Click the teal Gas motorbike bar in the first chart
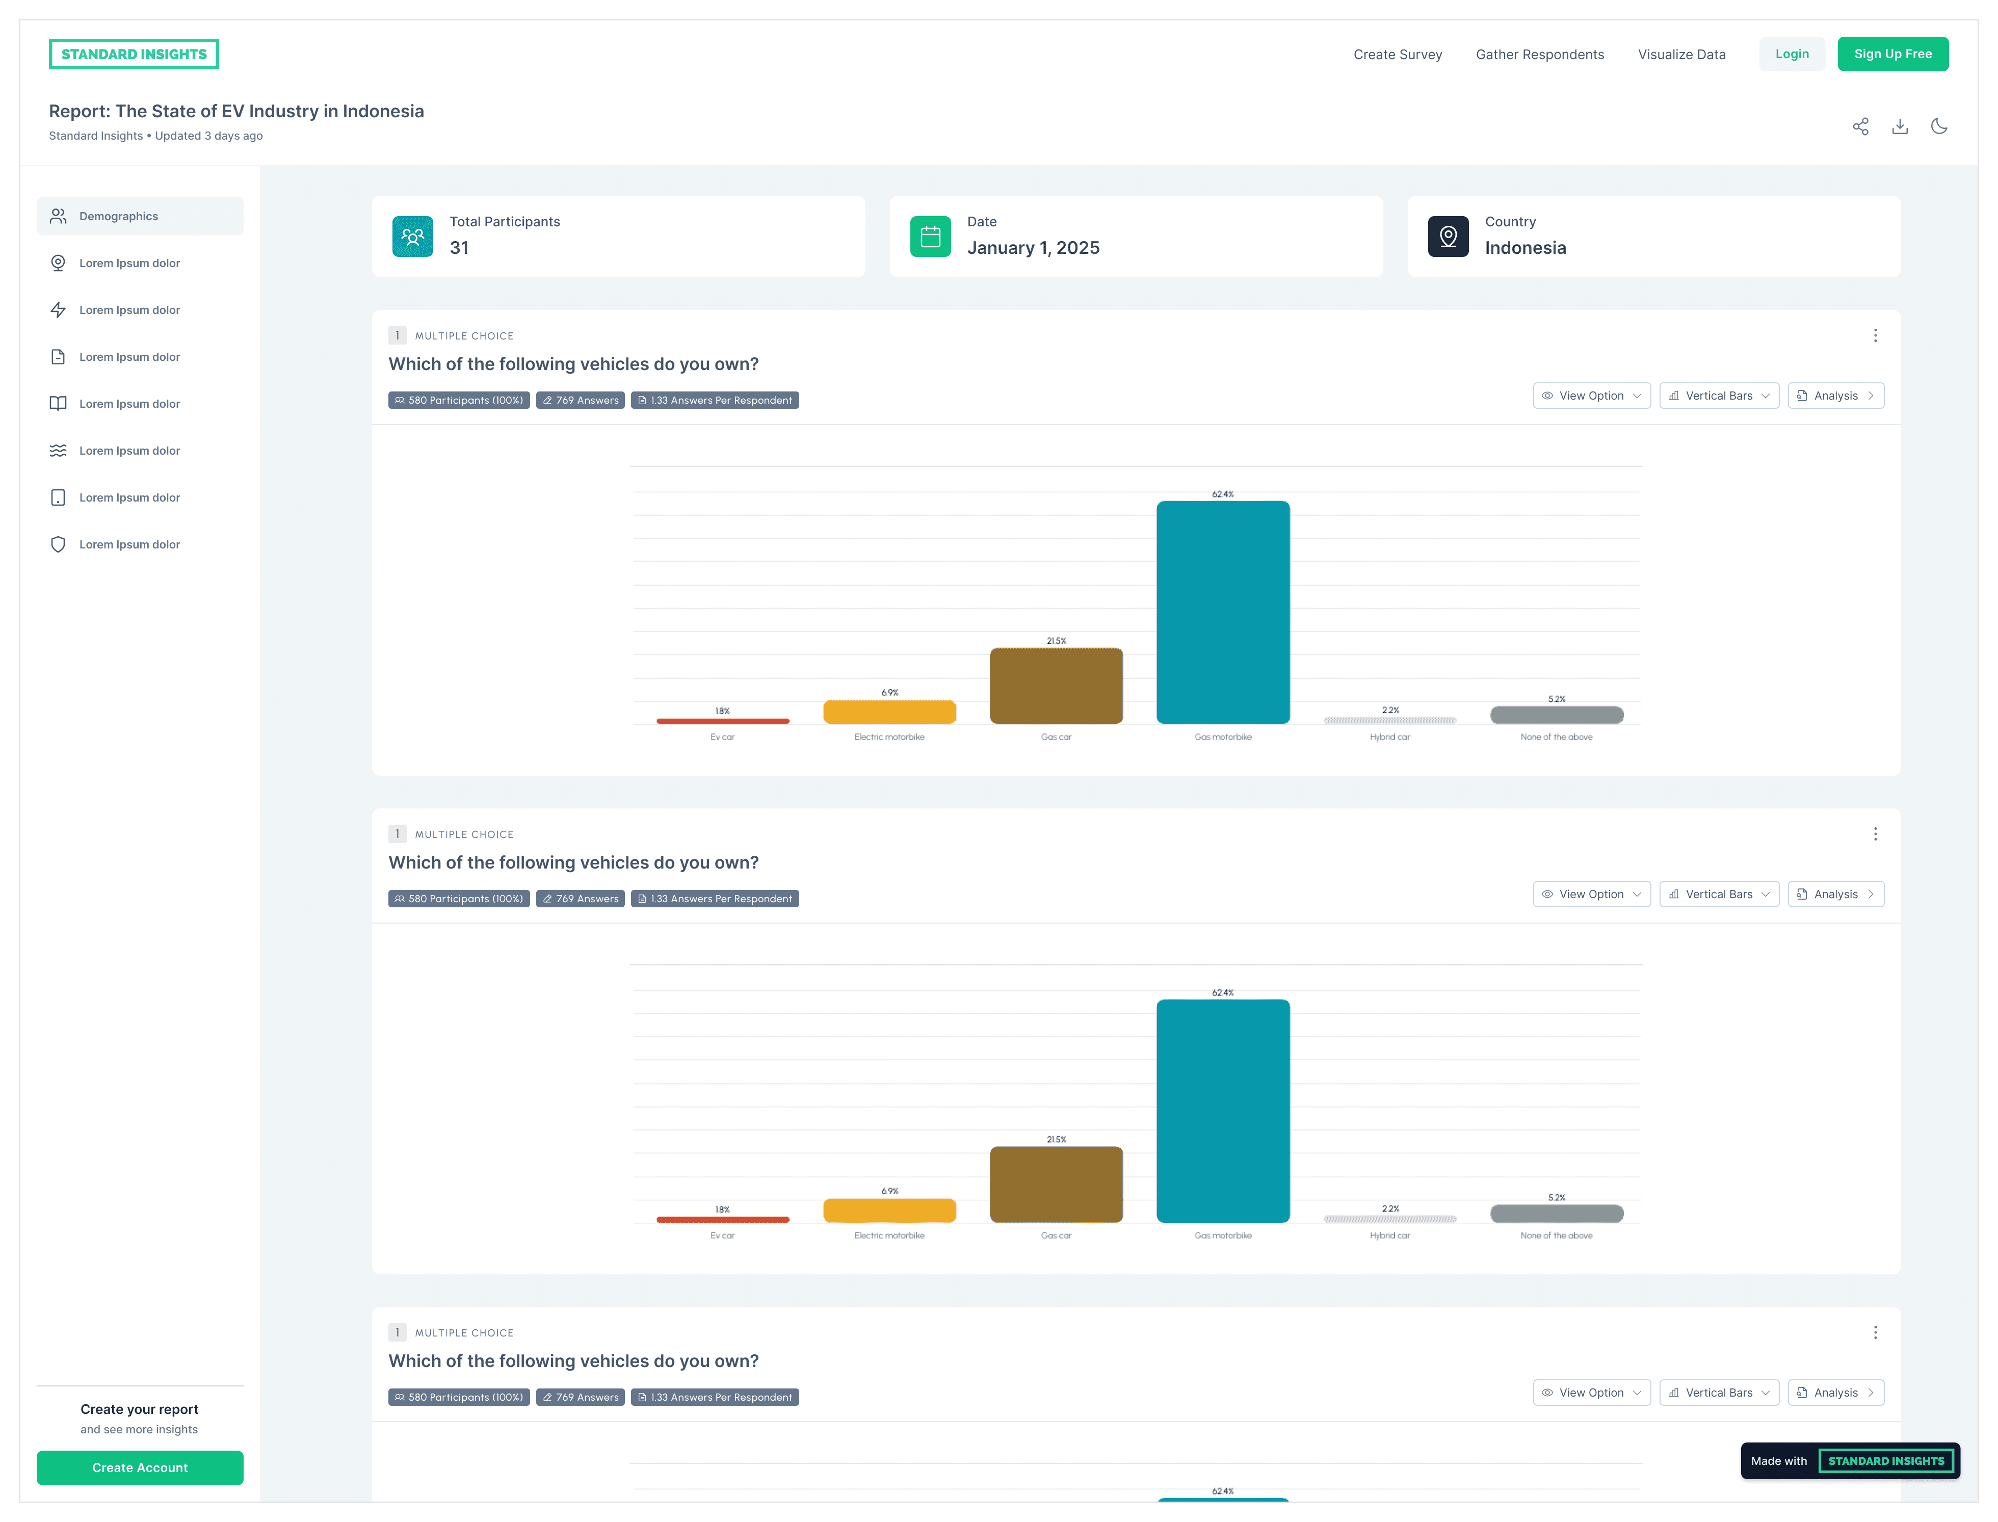This screenshot has width=1998, height=1522. pyautogui.click(x=1223, y=613)
